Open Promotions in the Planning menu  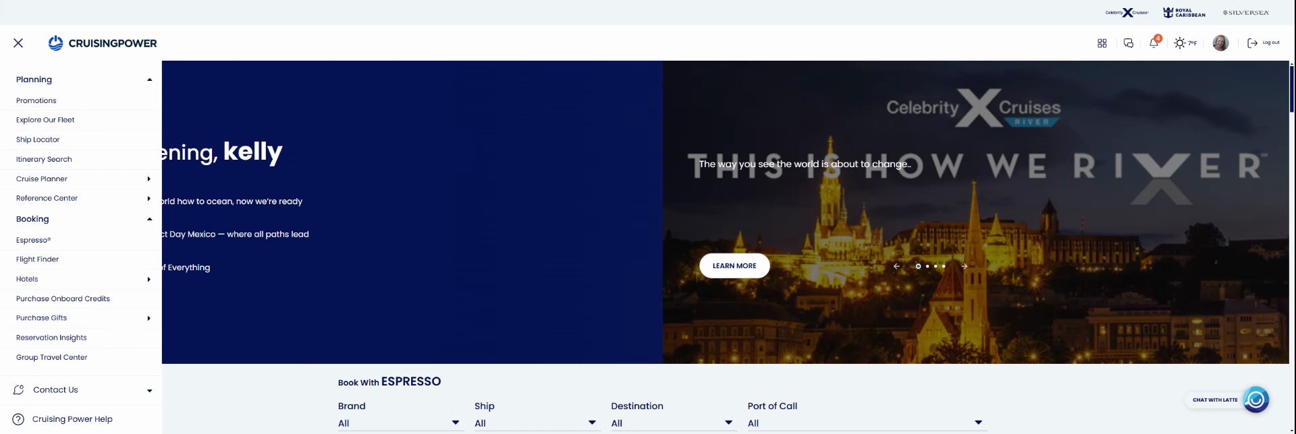[x=36, y=100]
